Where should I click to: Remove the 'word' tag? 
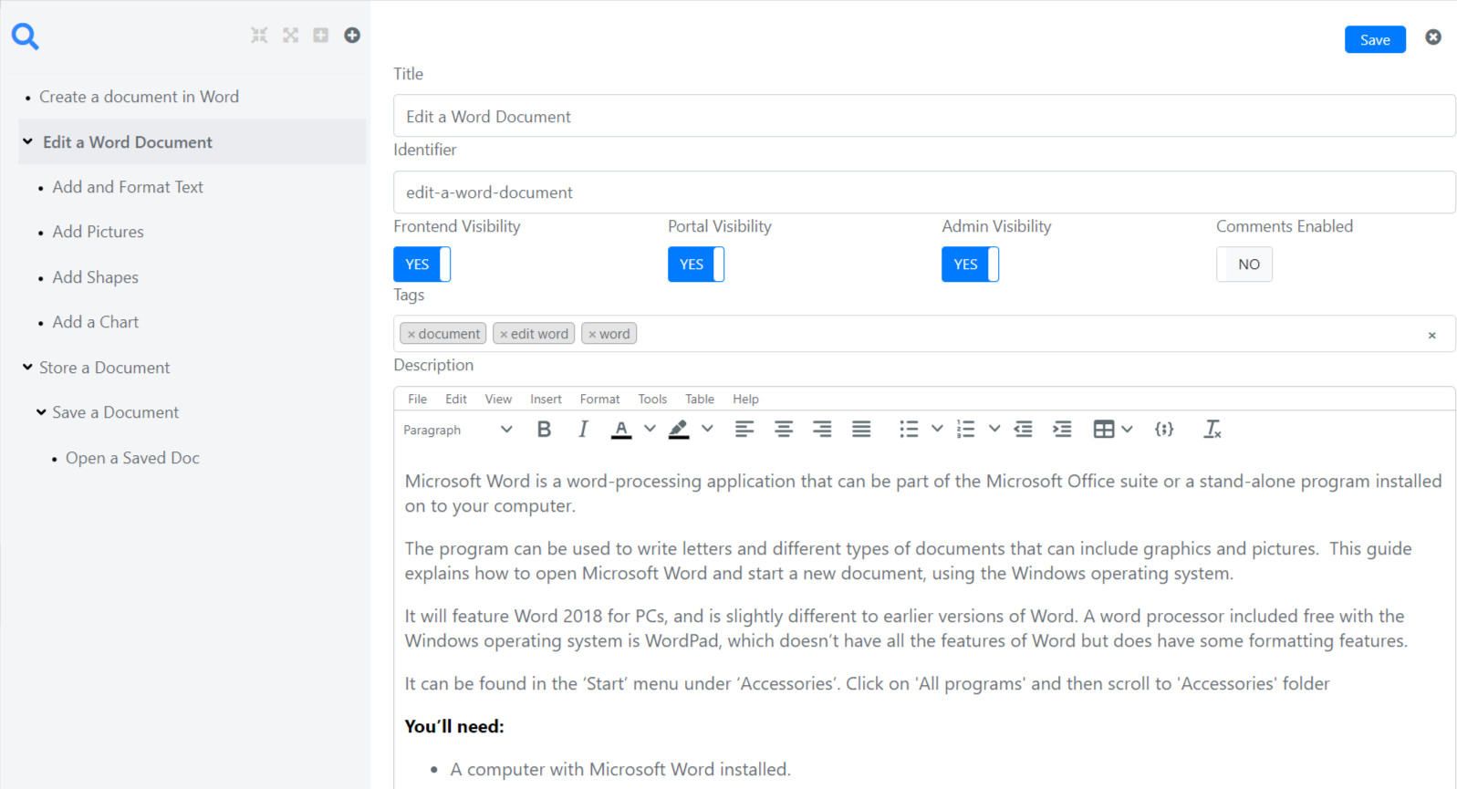click(592, 335)
